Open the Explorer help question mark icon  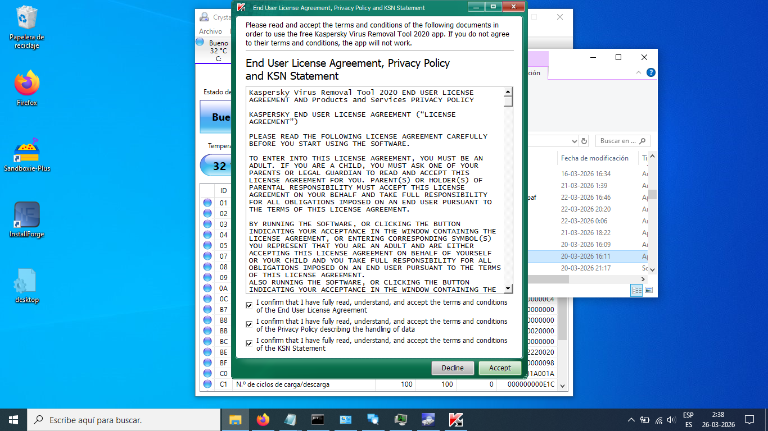pyautogui.click(x=650, y=73)
